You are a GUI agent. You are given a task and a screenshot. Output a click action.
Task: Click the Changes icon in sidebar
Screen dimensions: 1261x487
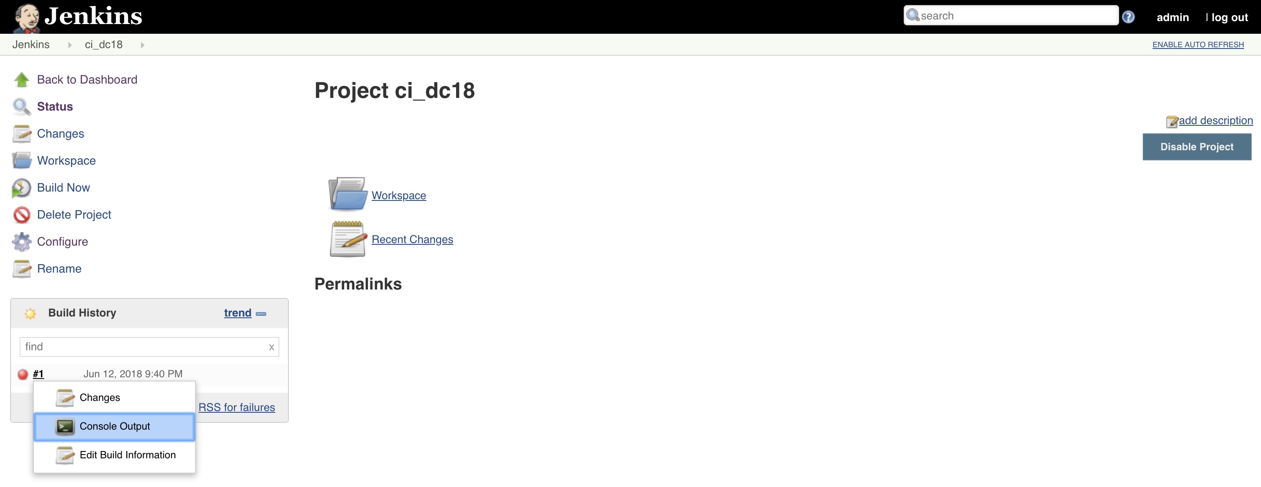(x=22, y=133)
